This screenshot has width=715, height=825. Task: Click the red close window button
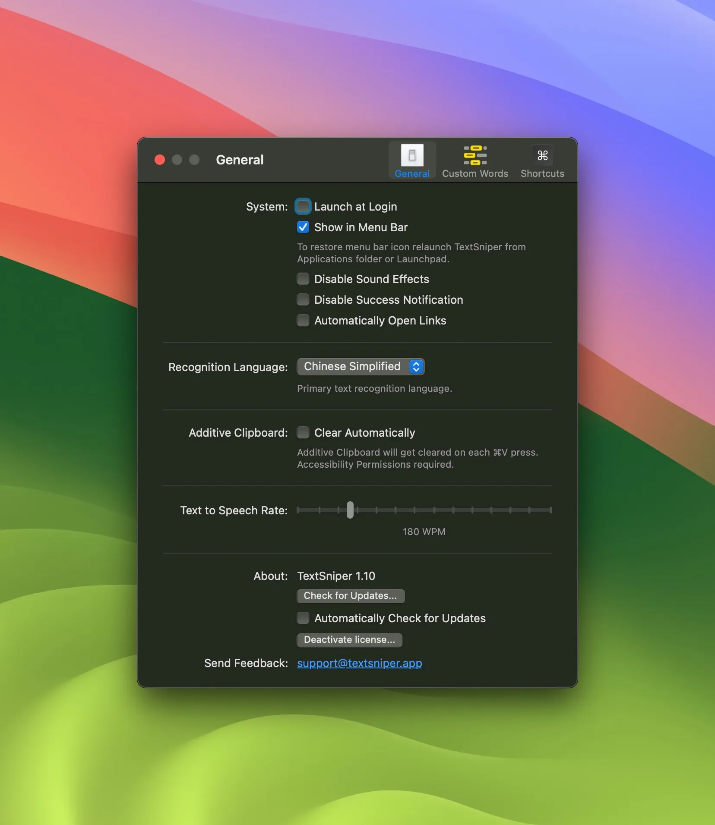(160, 160)
